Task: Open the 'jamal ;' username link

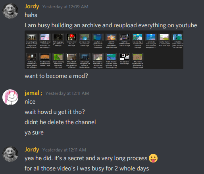Action: tap(33, 93)
